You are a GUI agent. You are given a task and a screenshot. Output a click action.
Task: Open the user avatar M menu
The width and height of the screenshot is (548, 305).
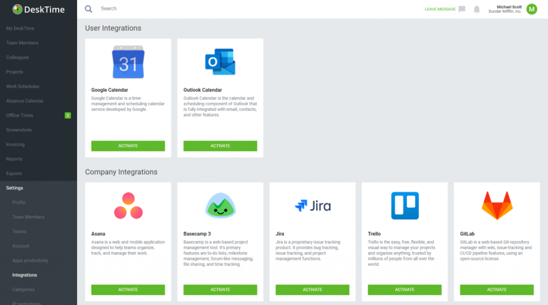click(531, 9)
